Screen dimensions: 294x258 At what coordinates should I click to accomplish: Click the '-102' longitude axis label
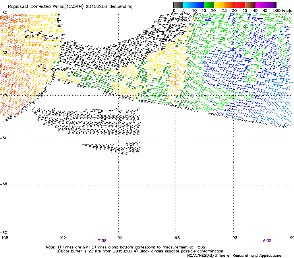tap(61, 238)
